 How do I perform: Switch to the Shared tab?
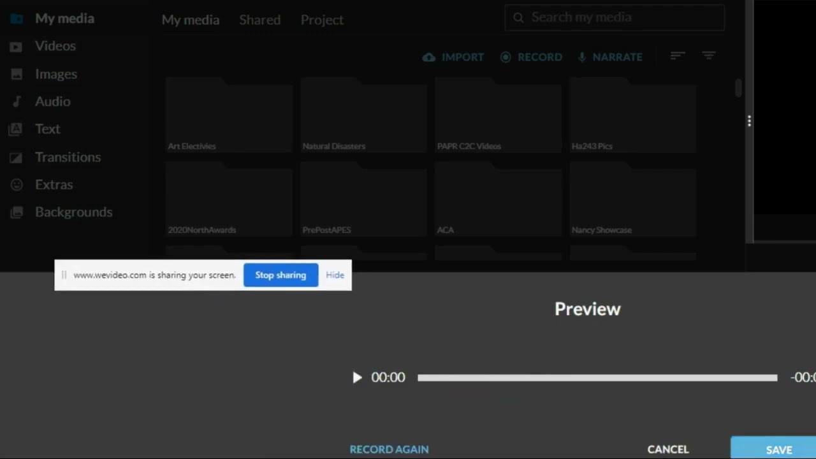point(259,20)
